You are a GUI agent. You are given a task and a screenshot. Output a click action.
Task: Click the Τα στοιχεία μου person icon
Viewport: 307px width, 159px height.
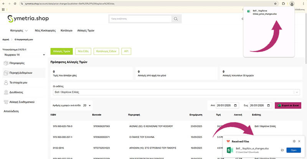6,82
